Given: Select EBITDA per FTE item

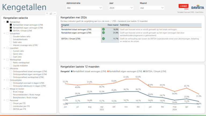Looking at the screenshot, I should 19,109.
